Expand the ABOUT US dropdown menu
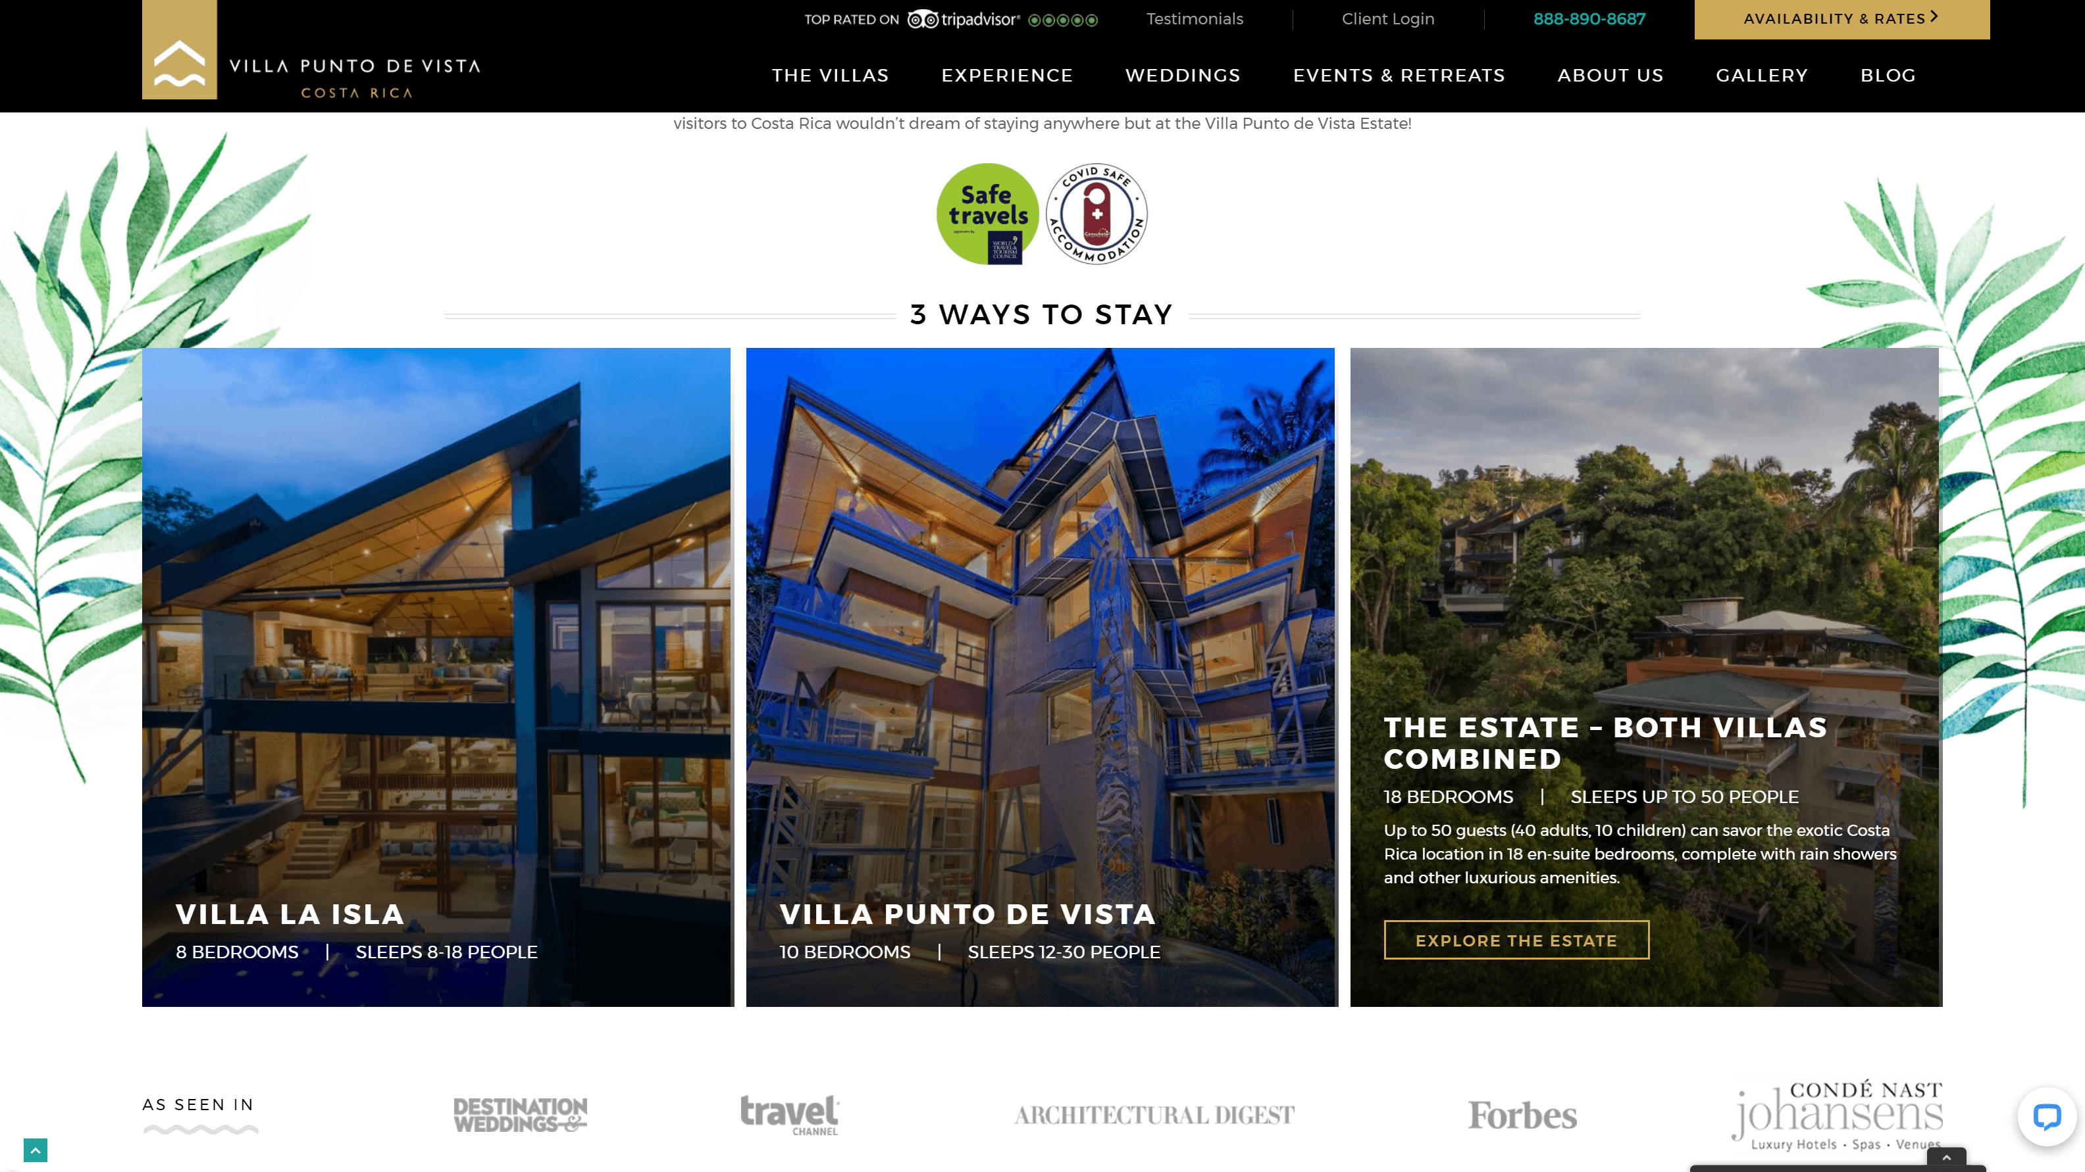2085x1172 pixels. [1611, 76]
